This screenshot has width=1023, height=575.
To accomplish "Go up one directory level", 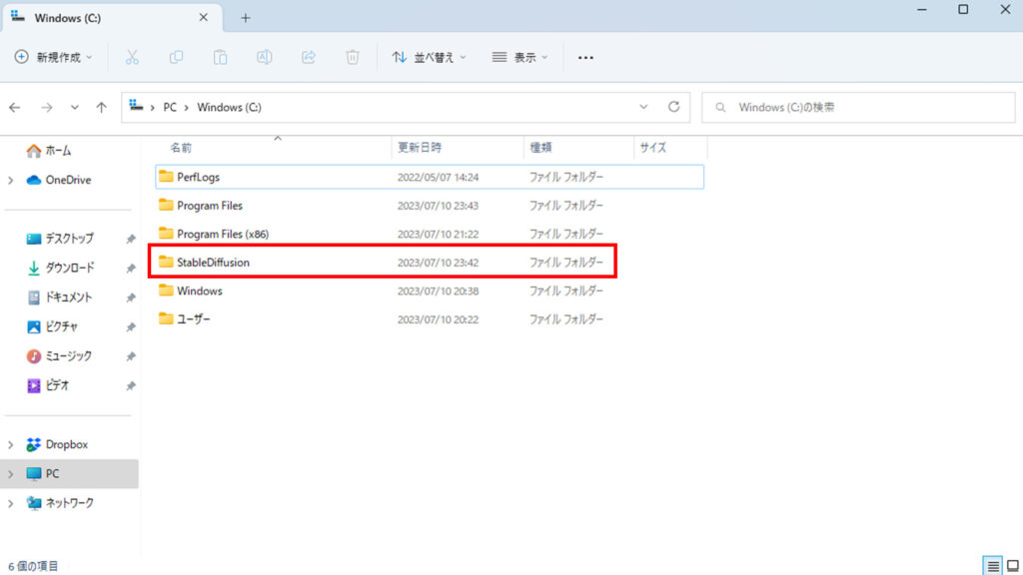I will point(101,107).
